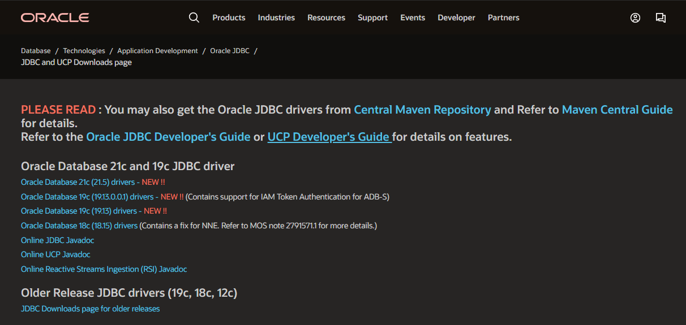686x325 pixels.
Task: Open the Industries menu
Action: (x=276, y=18)
